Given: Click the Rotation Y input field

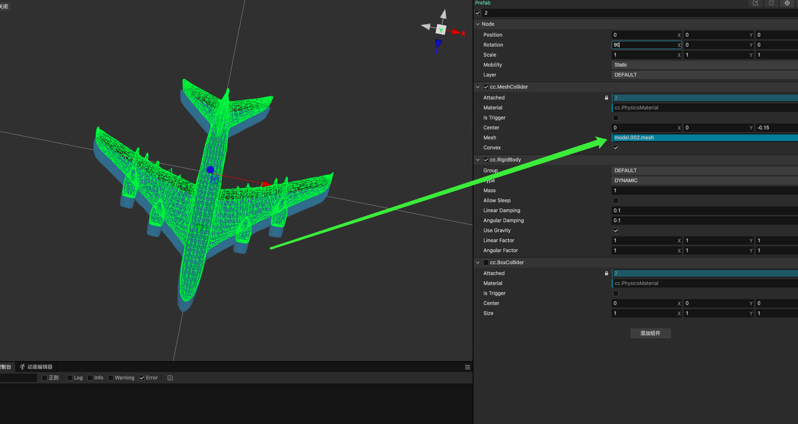Looking at the screenshot, I should click(719, 45).
